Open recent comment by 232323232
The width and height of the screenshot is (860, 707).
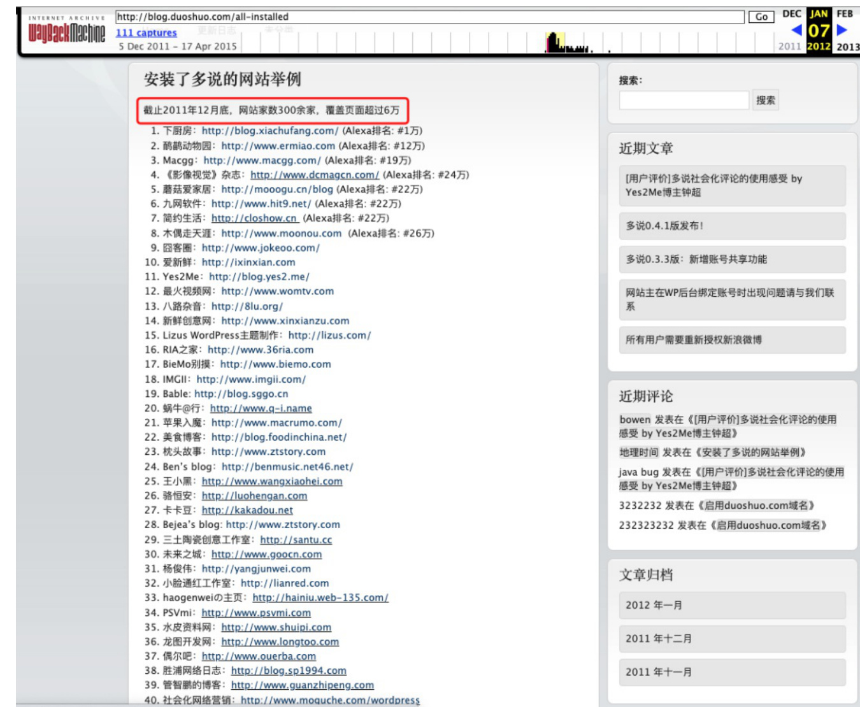tap(722, 525)
